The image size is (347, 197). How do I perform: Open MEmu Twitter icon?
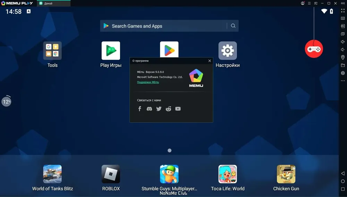[x=159, y=109]
